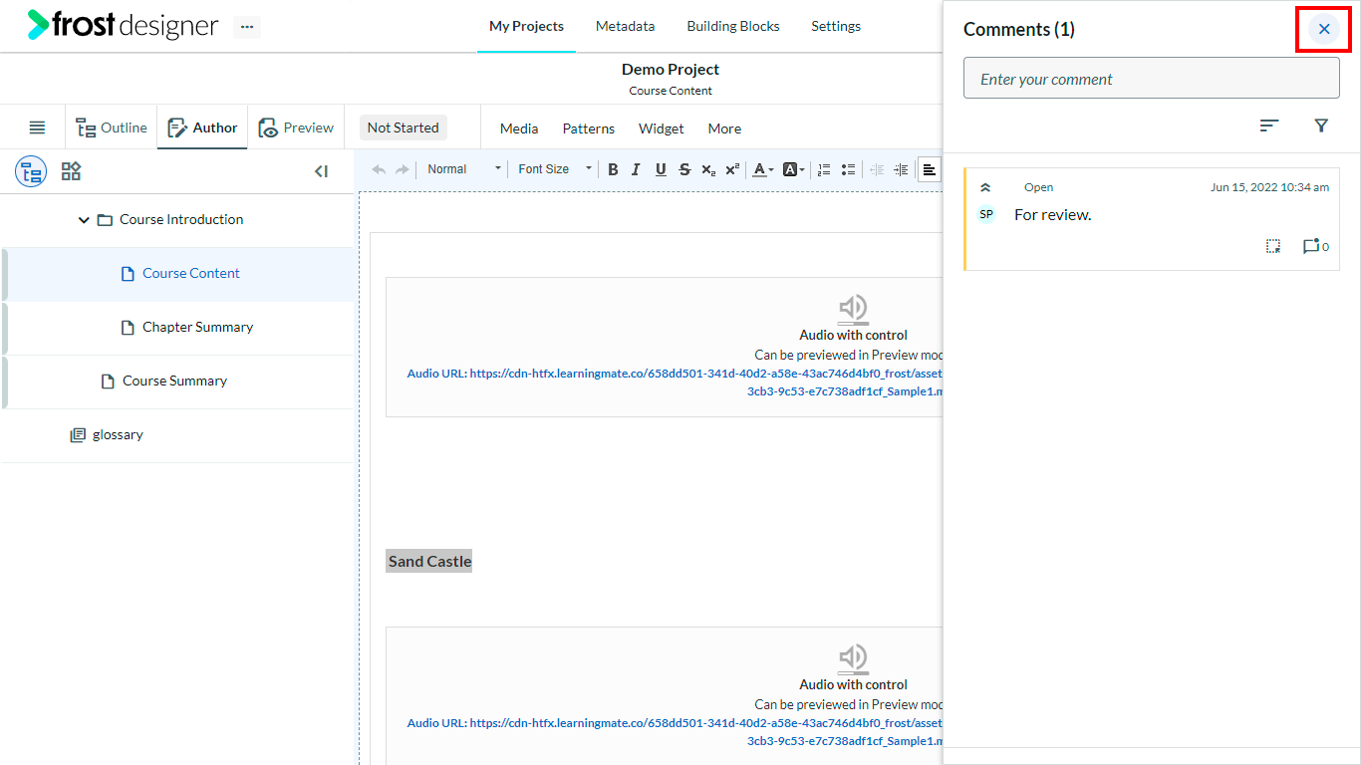The width and height of the screenshot is (1361, 765).
Task: Click the second audio speaker icon
Action: 853,658
